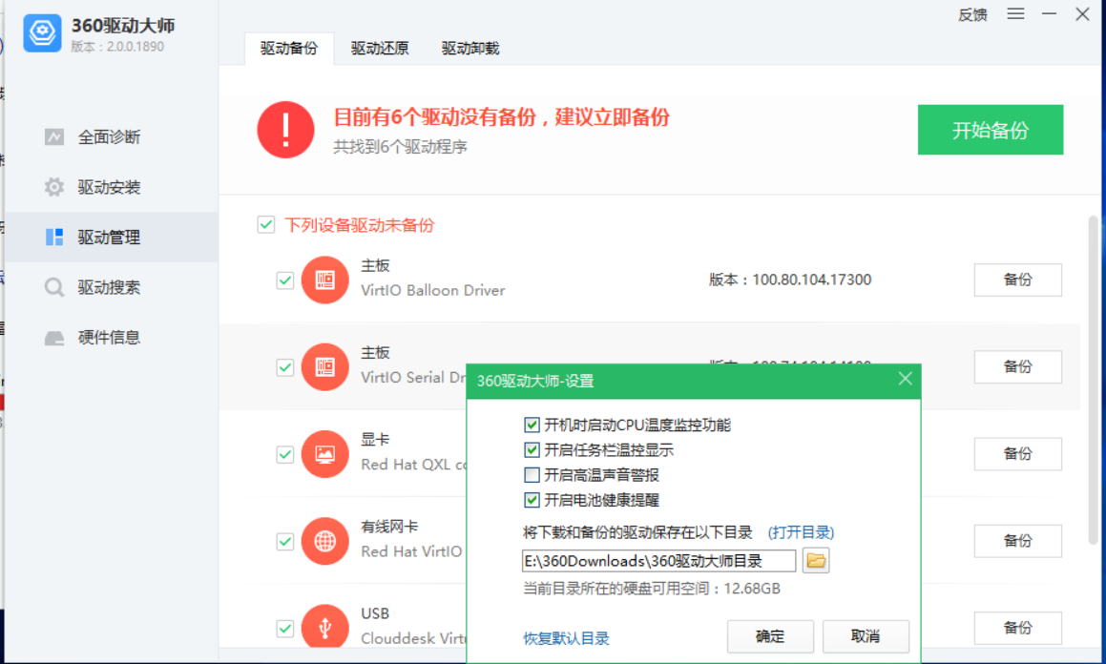
Task: Toggle 开启电池健康提醒 checkbox
Action: [x=532, y=500]
